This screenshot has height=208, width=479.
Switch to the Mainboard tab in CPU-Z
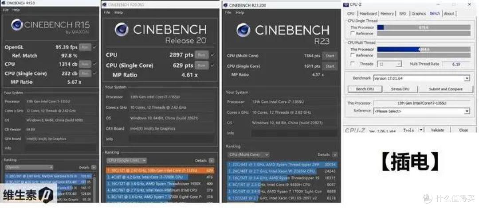tap(368, 14)
